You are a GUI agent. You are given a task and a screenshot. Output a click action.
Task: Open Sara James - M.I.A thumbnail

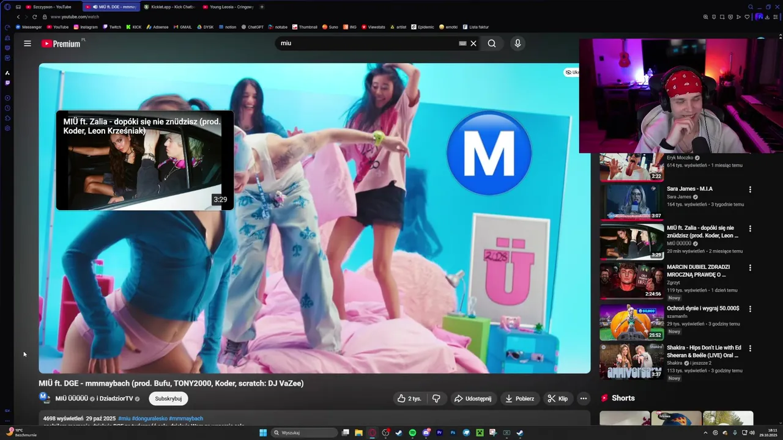(631, 202)
